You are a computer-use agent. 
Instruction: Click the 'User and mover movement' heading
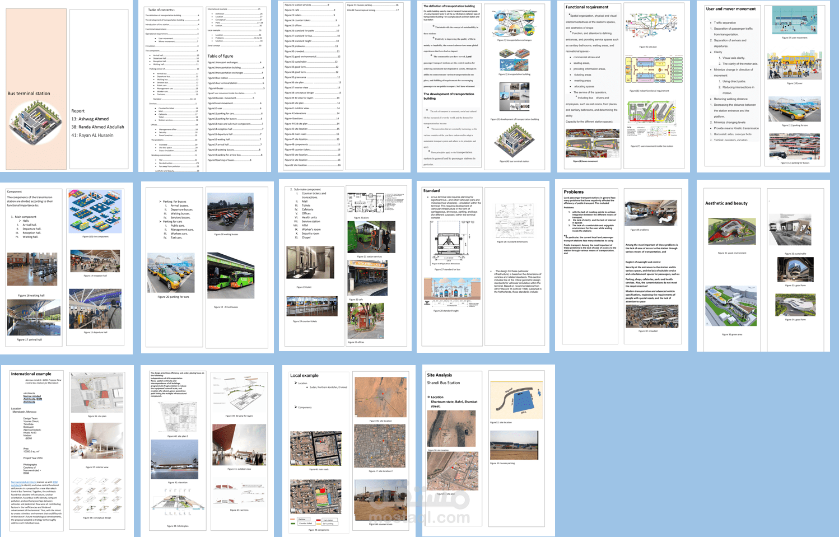[730, 9]
